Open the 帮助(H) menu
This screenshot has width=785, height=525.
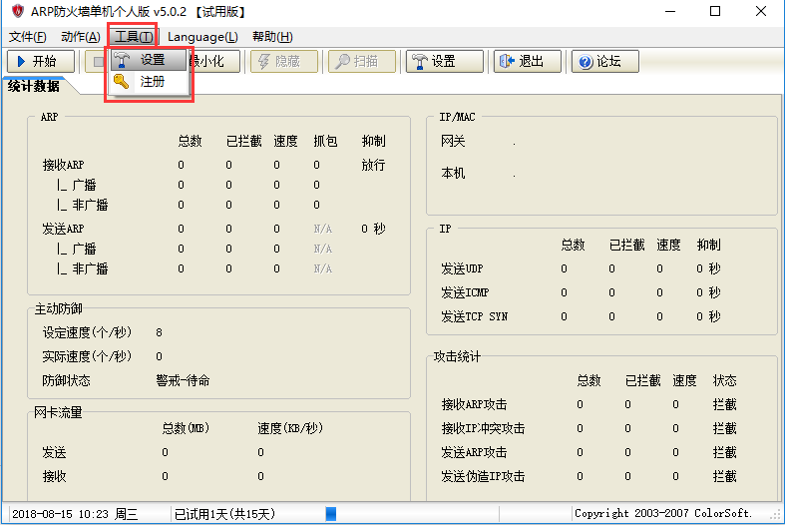click(x=272, y=37)
